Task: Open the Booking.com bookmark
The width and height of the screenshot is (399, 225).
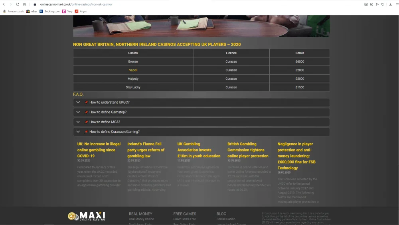Action: click(x=49, y=12)
